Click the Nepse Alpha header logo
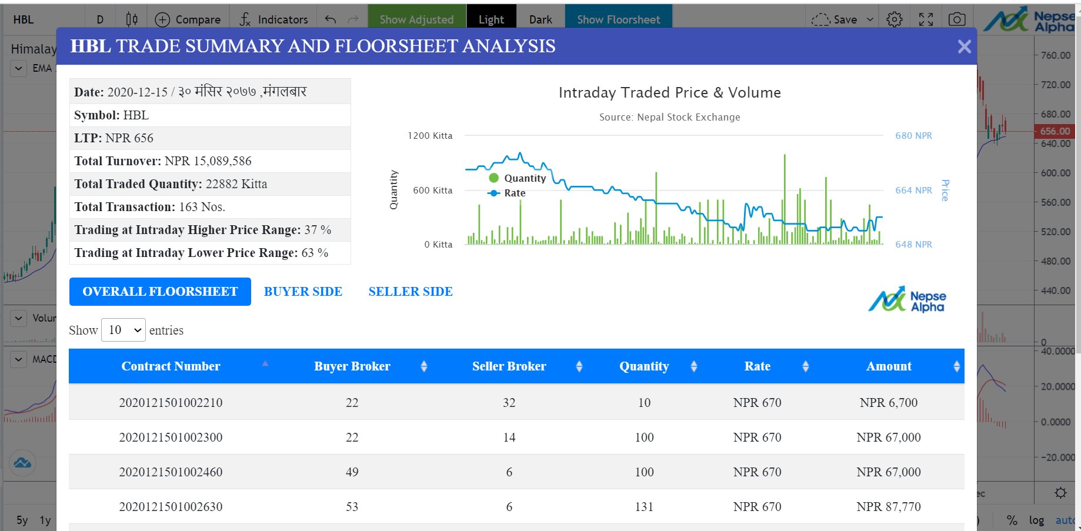Image resolution: width=1081 pixels, height=531 pixels. (1029, 19)
